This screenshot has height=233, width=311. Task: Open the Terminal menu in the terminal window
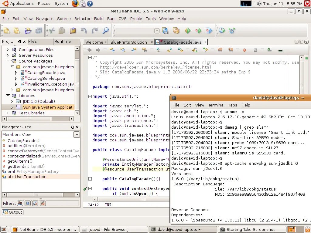216,105
